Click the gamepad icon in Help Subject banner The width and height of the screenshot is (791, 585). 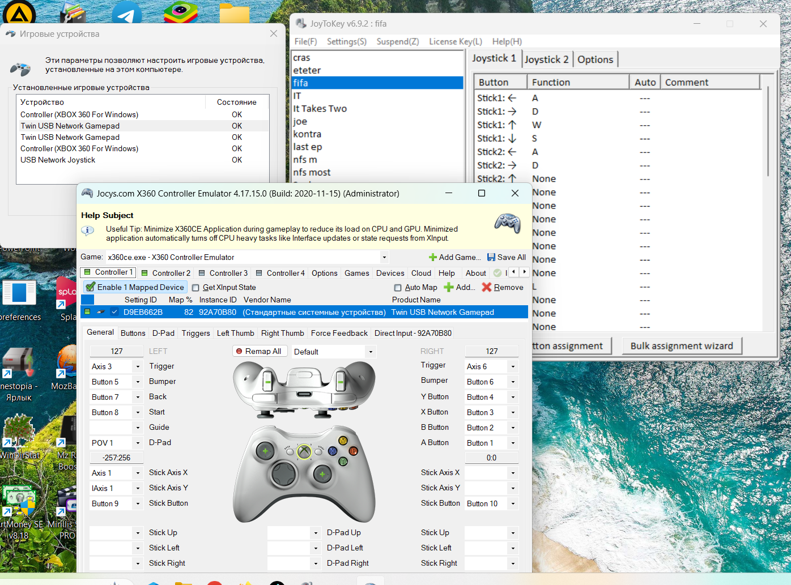507,224
